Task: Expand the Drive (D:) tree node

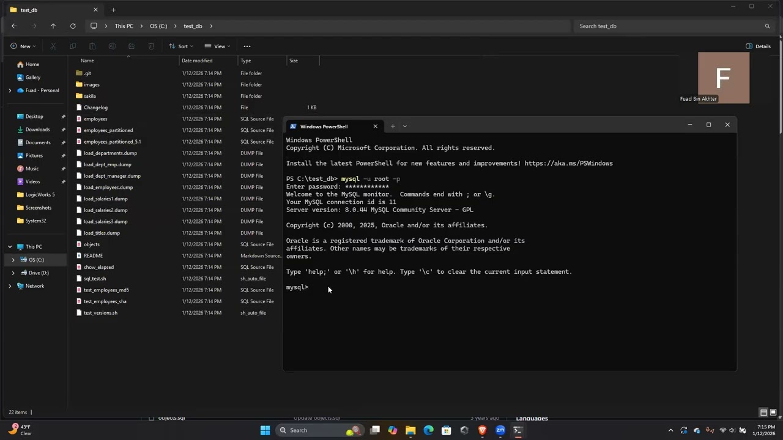Action: click(x=13, y=273)
